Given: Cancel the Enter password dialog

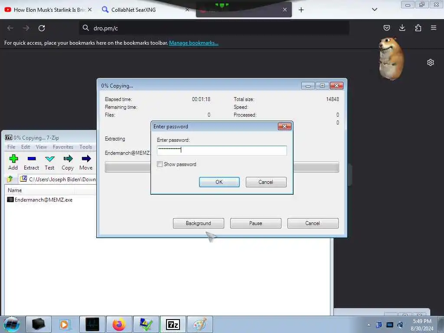Looking at the screenshot, I should (x=266, y=182).
